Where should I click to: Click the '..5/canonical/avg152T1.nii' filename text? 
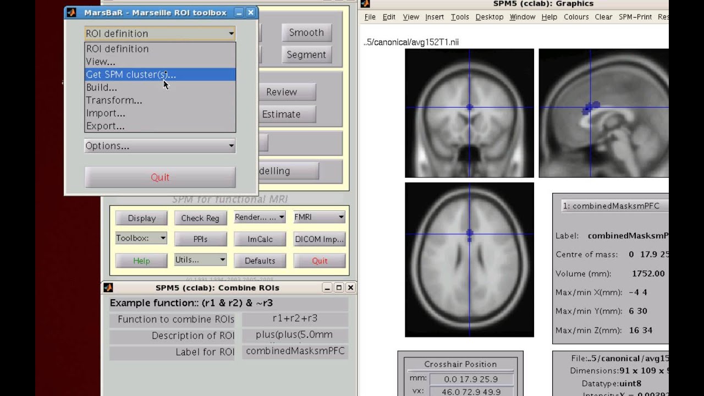(411, 42)
